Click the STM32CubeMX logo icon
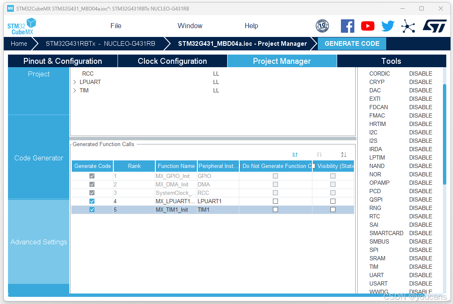 tap(22, 26)
